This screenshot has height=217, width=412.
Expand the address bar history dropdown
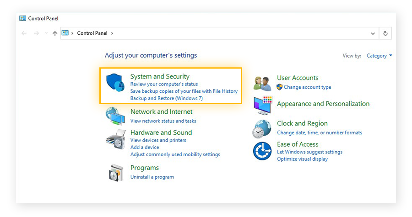point(373,33)
